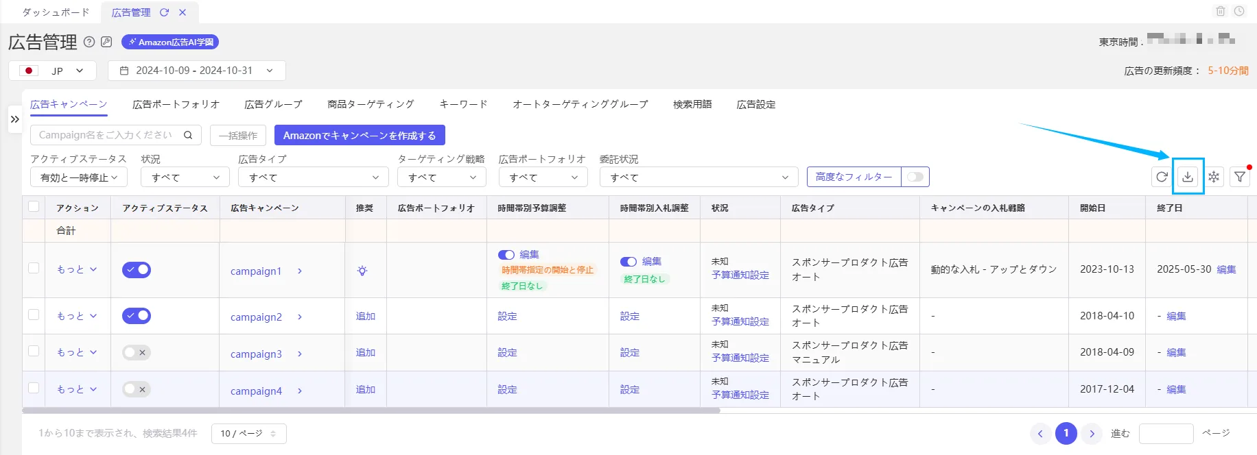Toggle campaign1 時間帯別入札調整 switch
This screenshot has height=455, width=1257.
click(x=628, y=261)
